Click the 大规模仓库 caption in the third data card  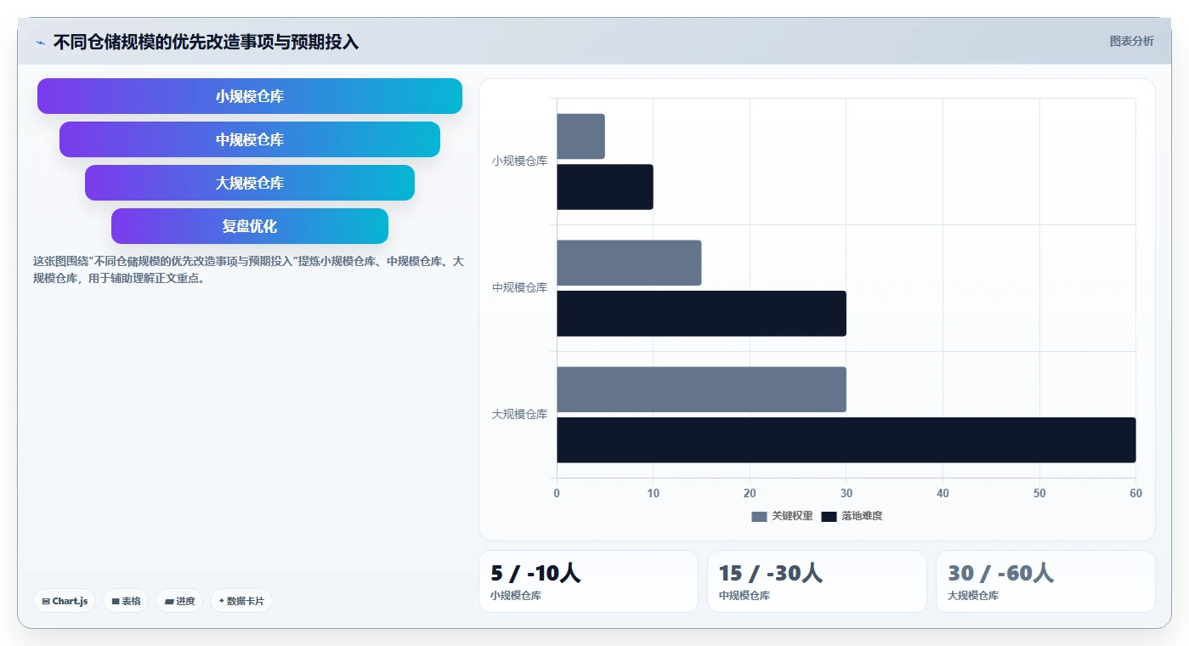973,596
